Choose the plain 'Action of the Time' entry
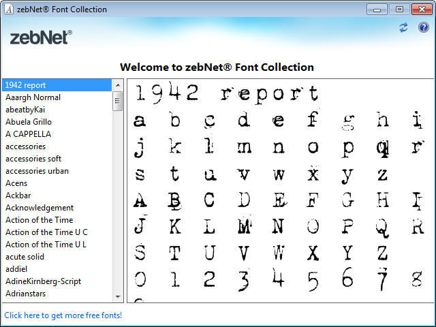The height and width of the screenshot is (327, 436). tap(57, 219)
